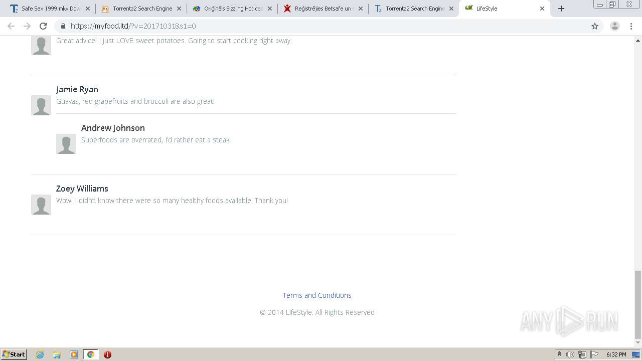Open a new browser tab
Screen dimensions: 642x361
coord(561,9)
